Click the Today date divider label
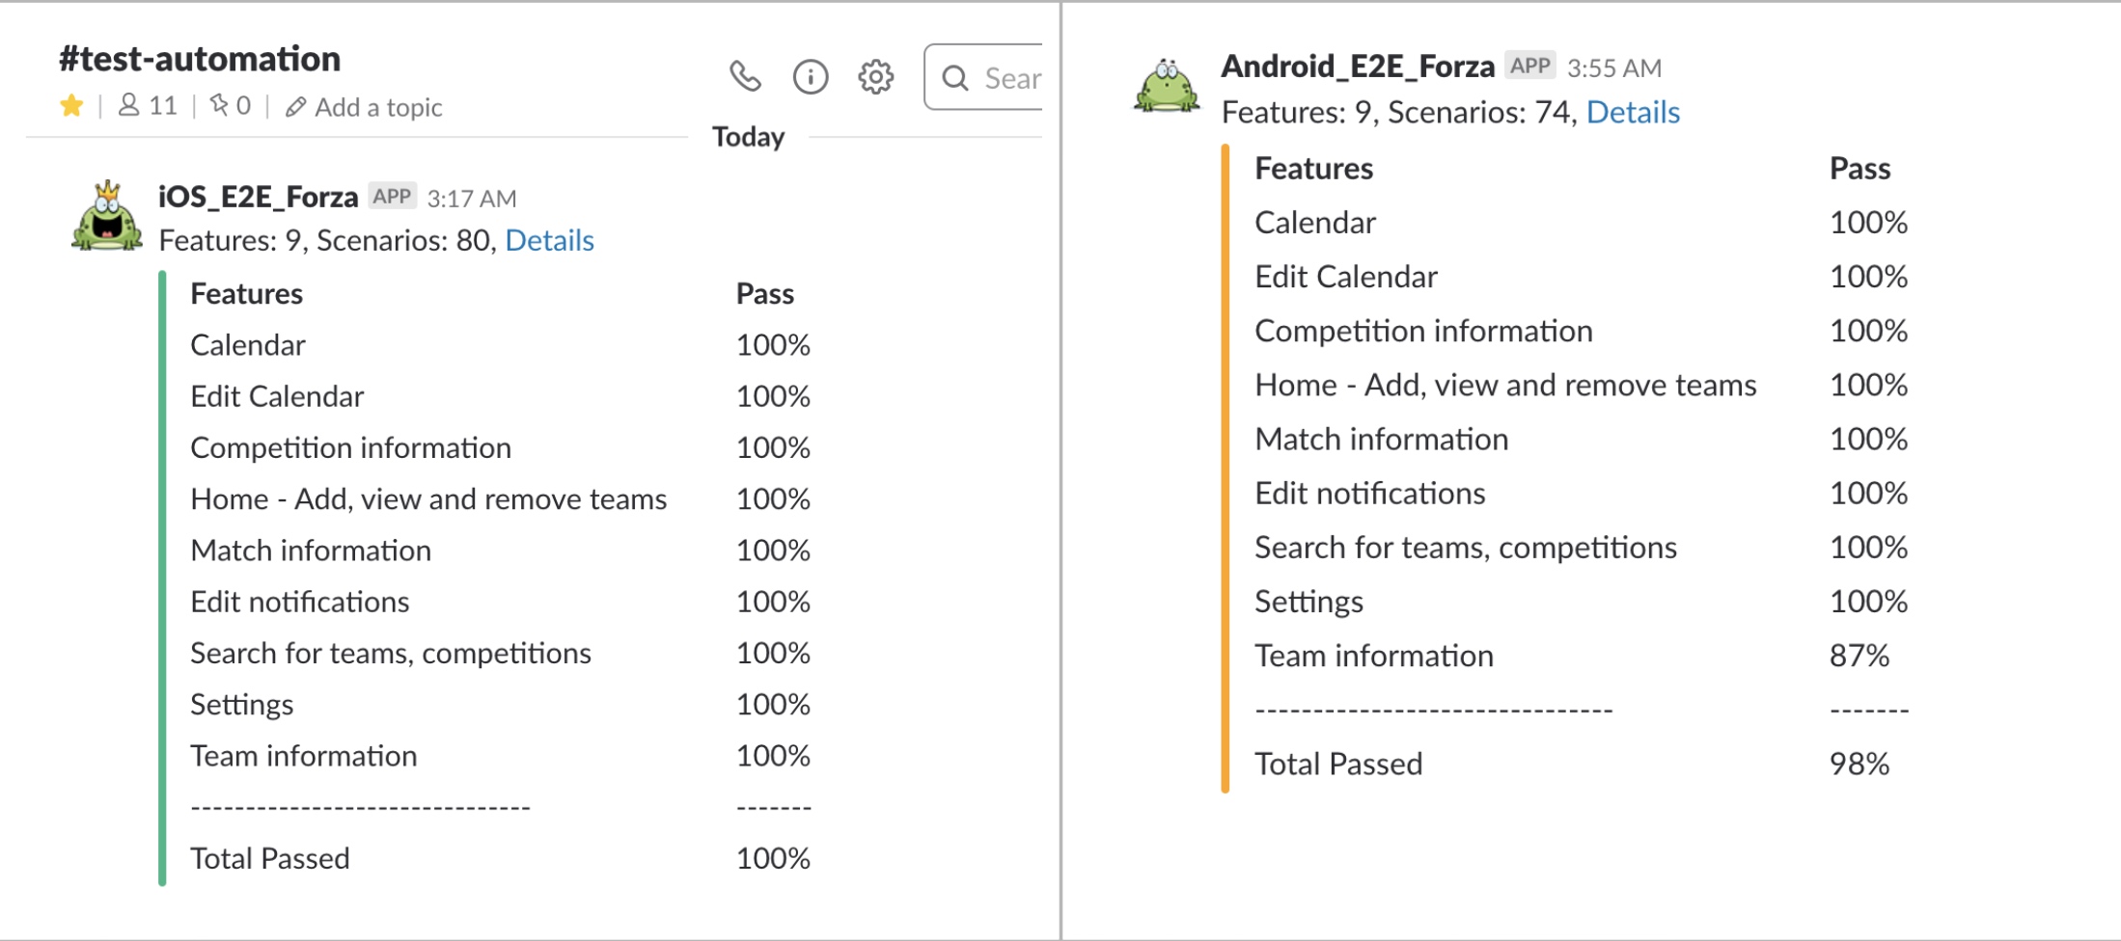 pyautogui.click(x=748, y=137)
